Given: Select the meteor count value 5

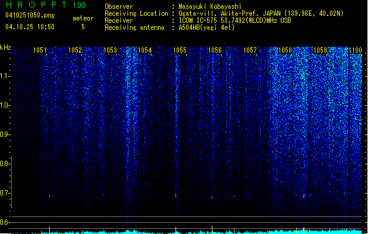Looking at the screenshot, I should (x=83, y=27).
